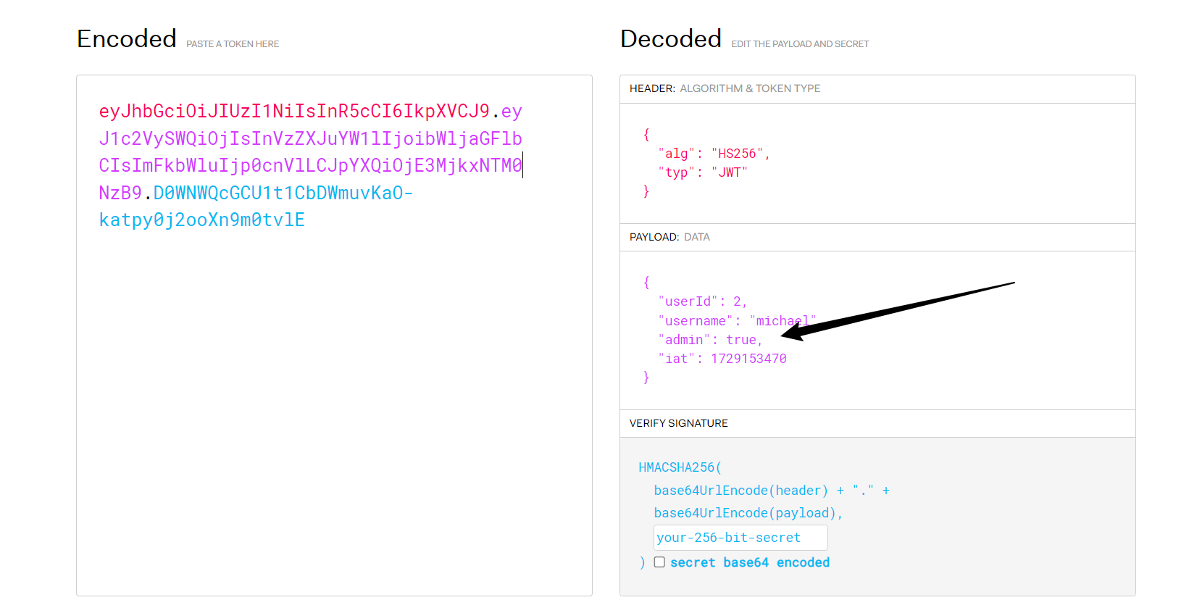Click the NzB9 end of the payload segment
The image size is (1189, 600).
click(x=120, y=193)
